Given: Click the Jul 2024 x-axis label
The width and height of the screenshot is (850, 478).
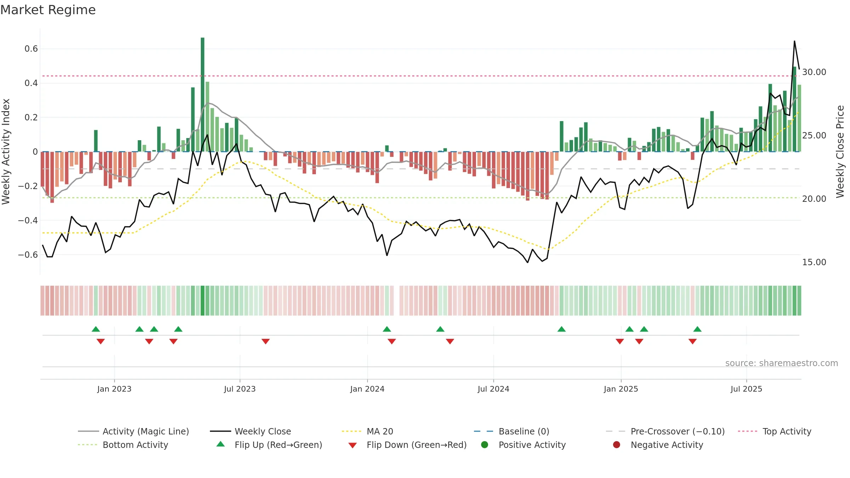Looking at the screenshot, I should [x=493, y=389].
